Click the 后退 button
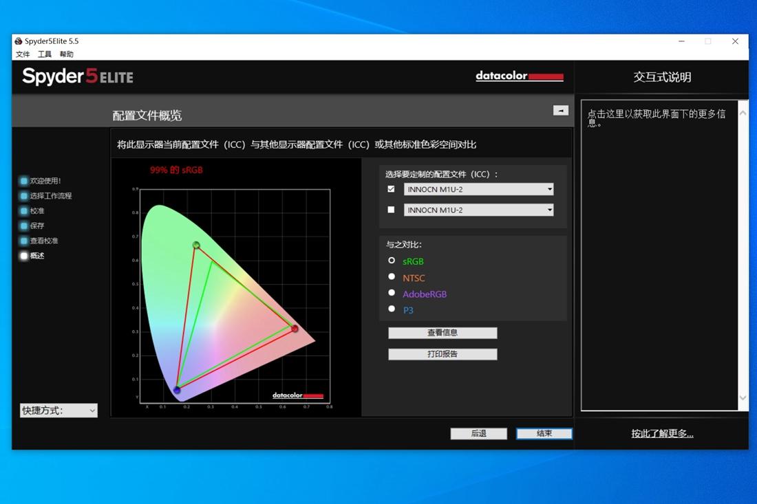 [479, 434]
